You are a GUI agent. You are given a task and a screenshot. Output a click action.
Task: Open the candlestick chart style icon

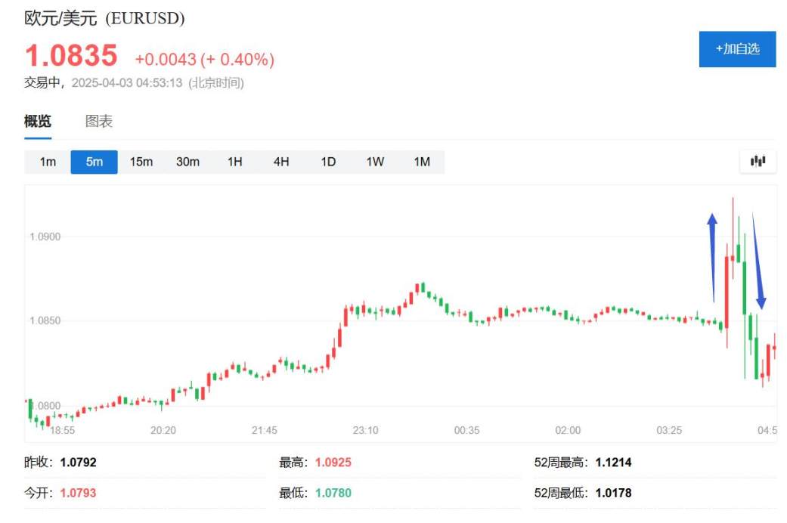[759, 161]
